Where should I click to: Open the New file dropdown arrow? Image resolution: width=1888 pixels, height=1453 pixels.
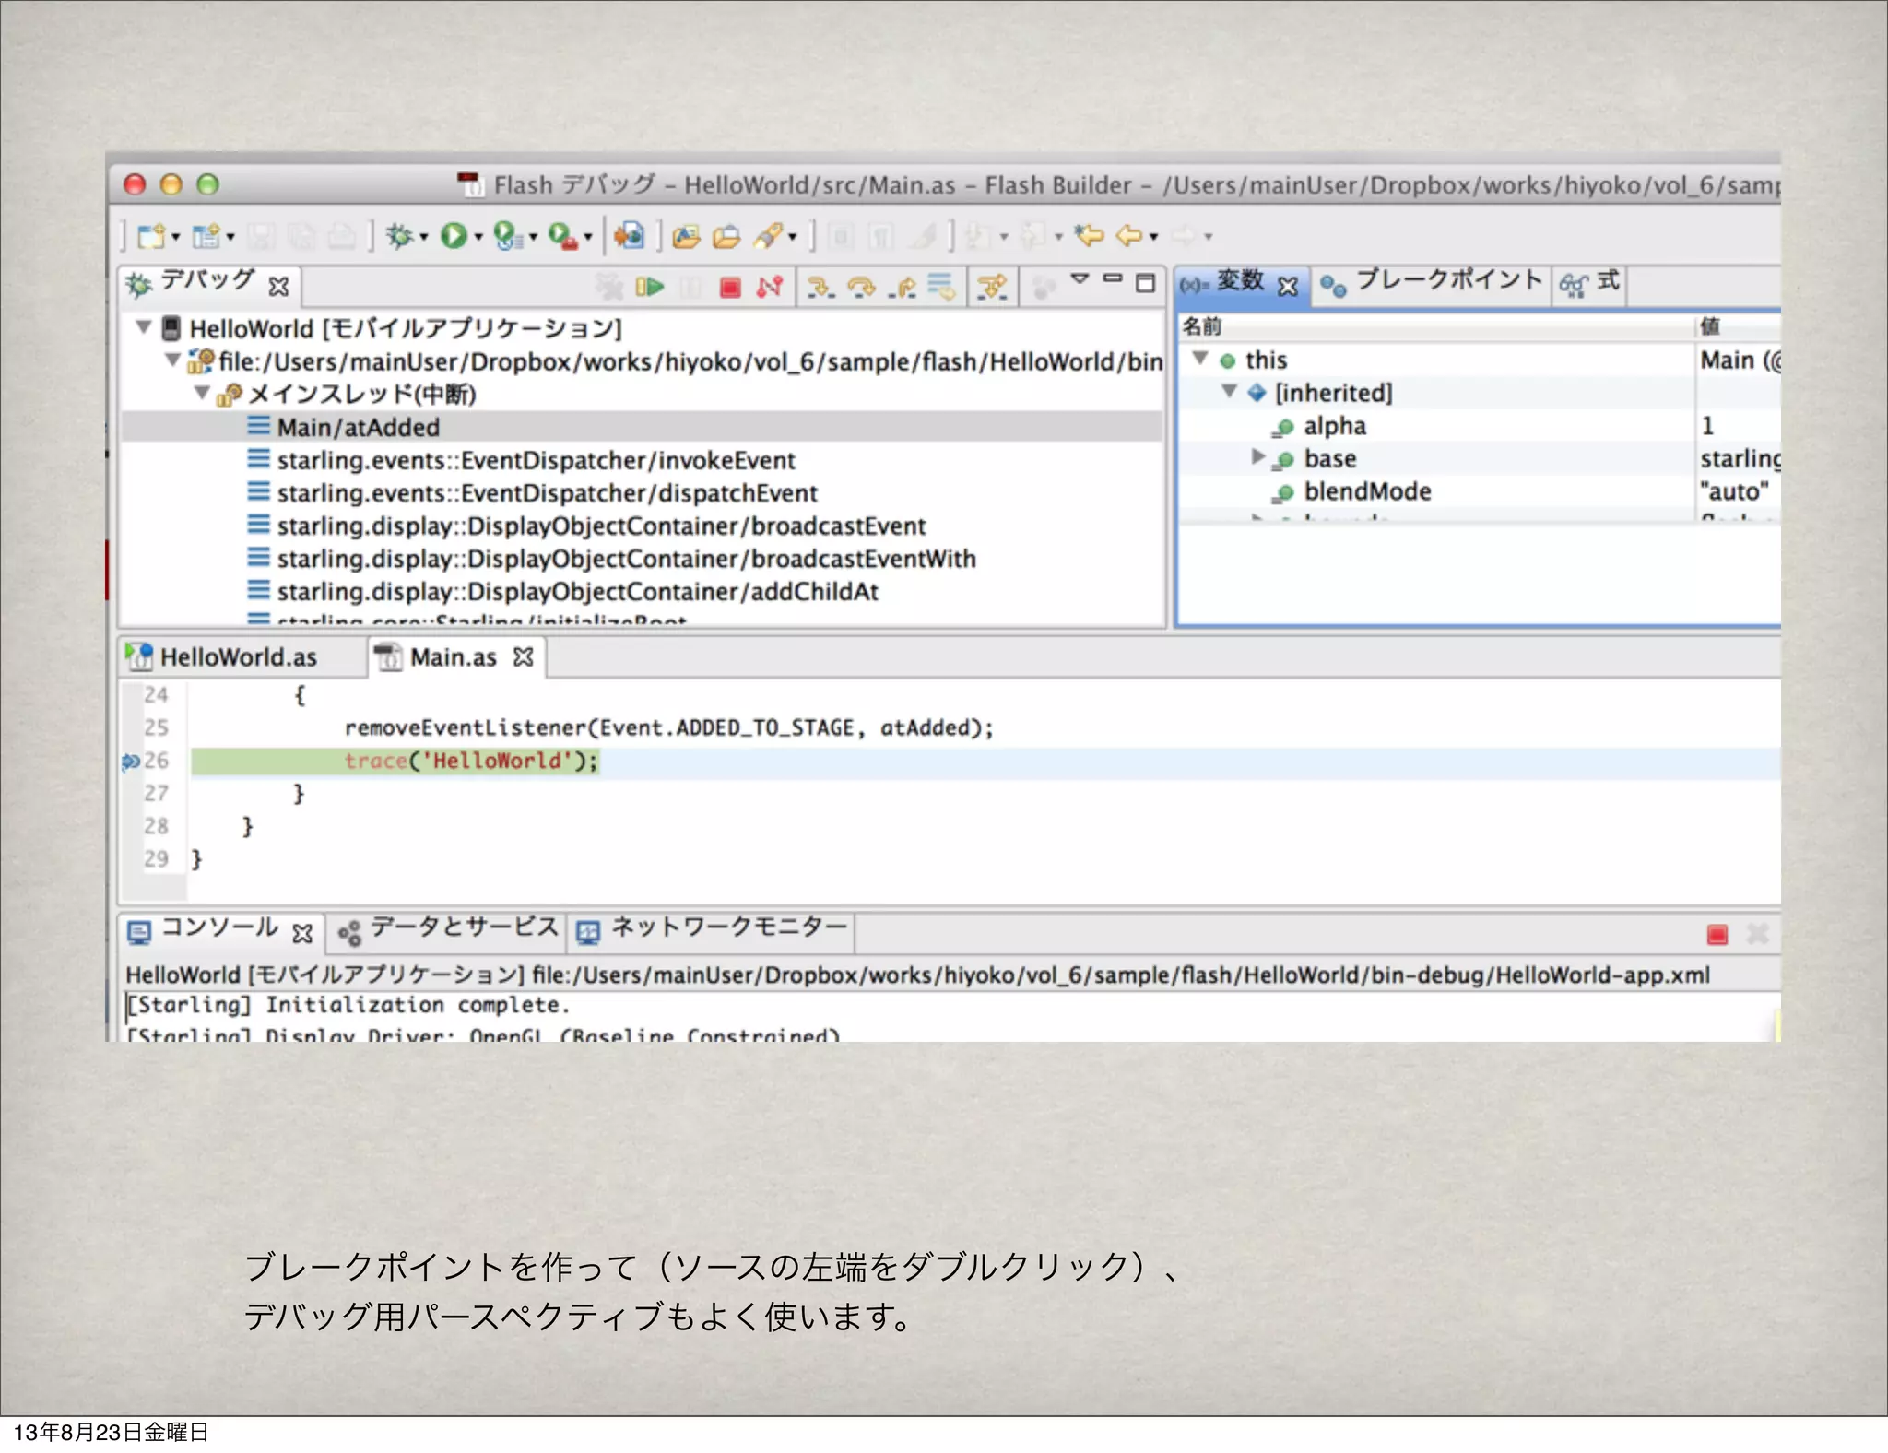[x=175, y=238]
